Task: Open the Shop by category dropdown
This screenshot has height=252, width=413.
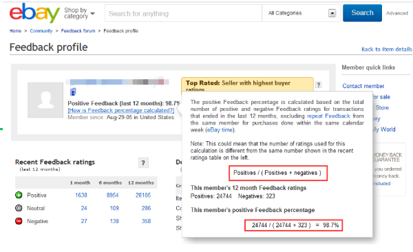Action: tap(79, 13)
